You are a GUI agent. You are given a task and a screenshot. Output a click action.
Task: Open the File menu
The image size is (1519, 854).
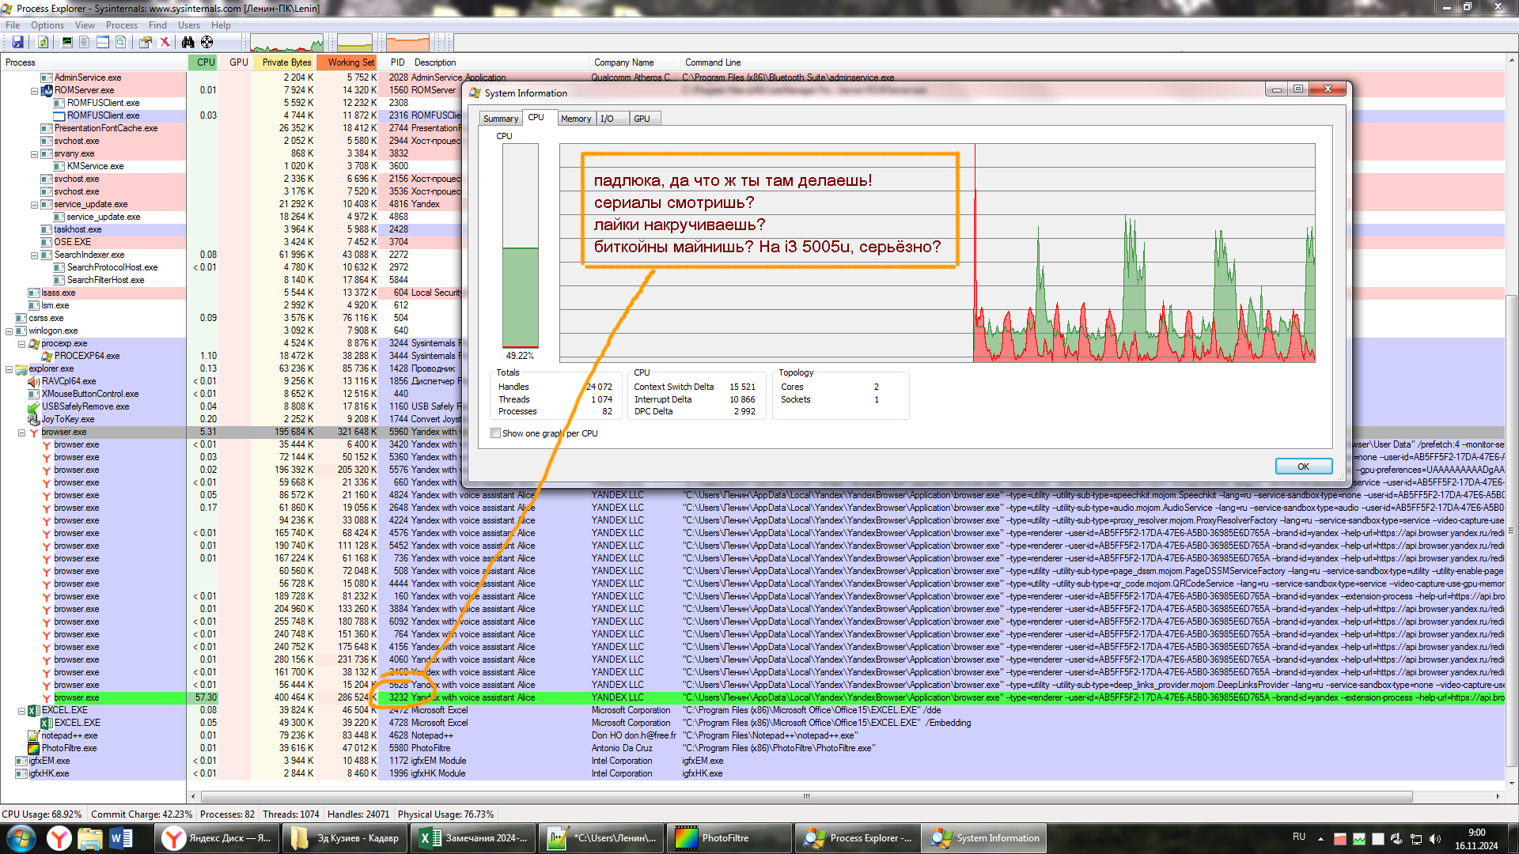(x=13, y=25)
